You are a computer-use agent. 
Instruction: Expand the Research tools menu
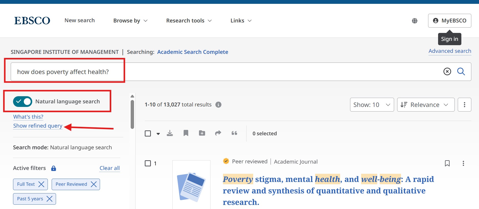[189, 21]
